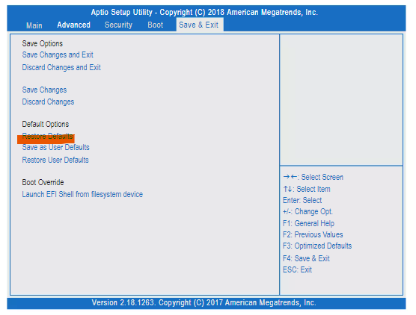
Task: Click the Save & Exit tab
Action: [199, 25]
